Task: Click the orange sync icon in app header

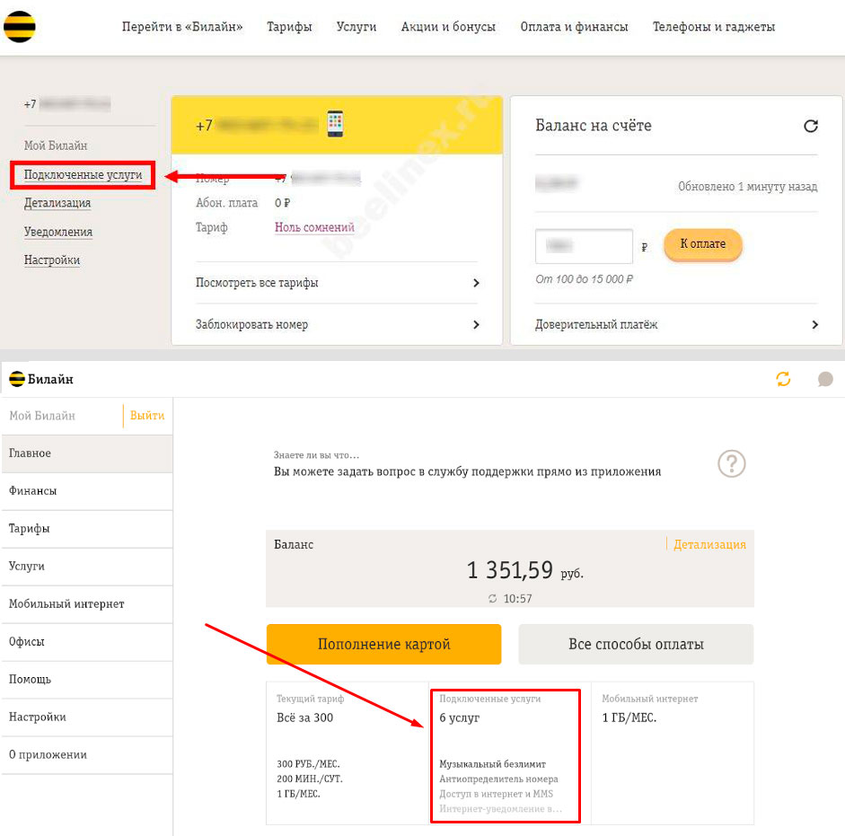Action: 784,379
